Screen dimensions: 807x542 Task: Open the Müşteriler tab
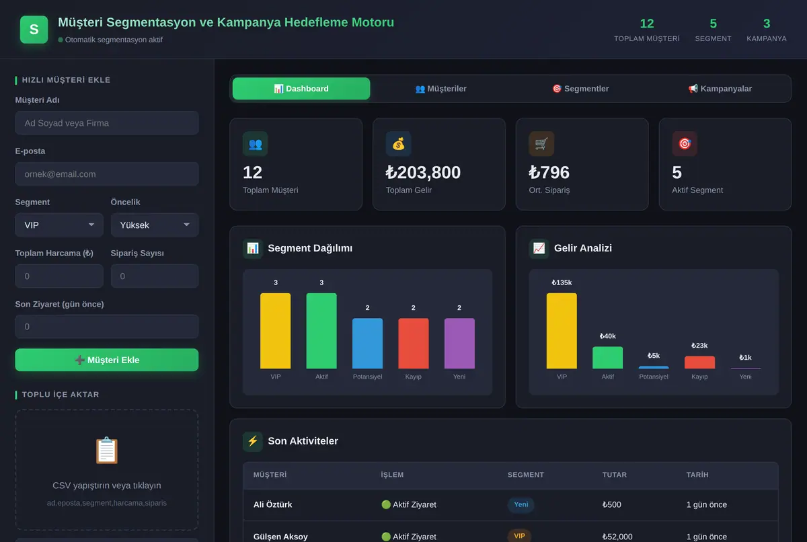point(440,89)
